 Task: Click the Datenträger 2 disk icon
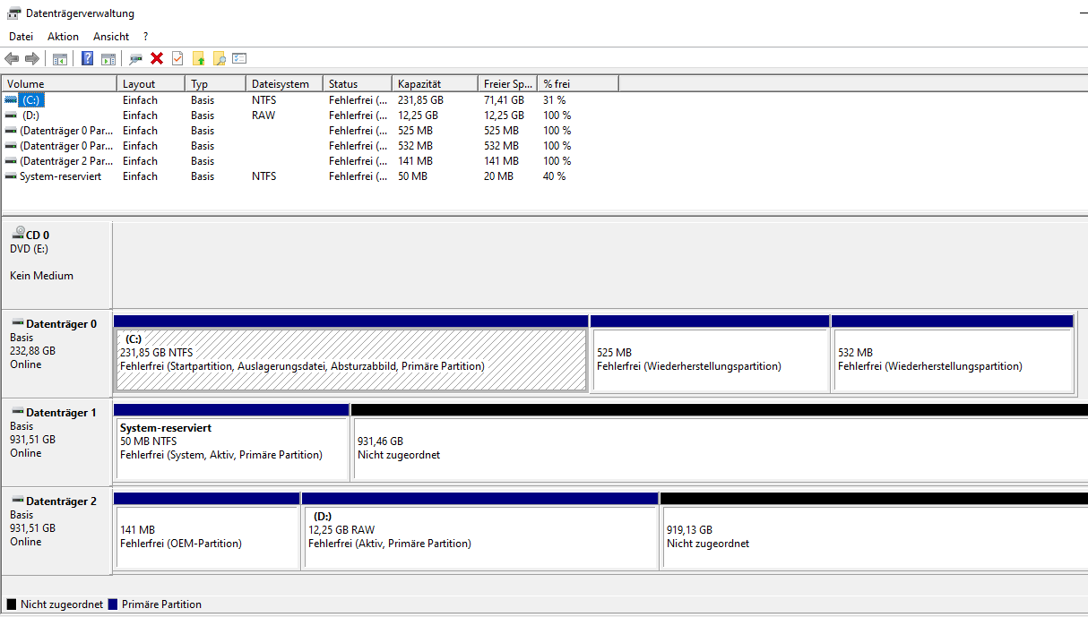pos(18,500)
